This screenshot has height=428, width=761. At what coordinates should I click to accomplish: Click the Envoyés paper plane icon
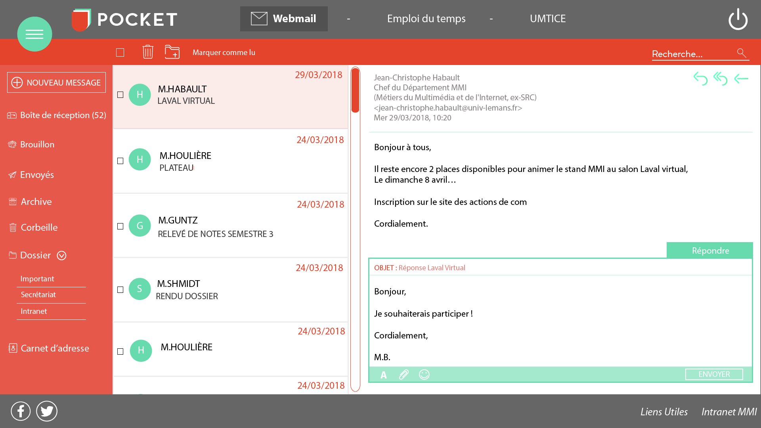(x=12, y=175)
